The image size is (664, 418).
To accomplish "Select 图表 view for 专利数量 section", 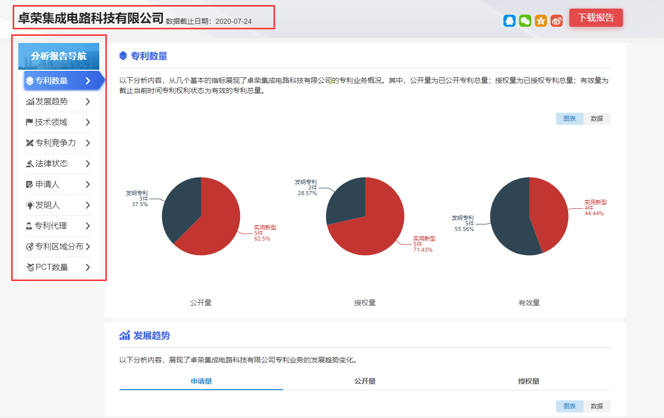I will (x=569, y=119).
